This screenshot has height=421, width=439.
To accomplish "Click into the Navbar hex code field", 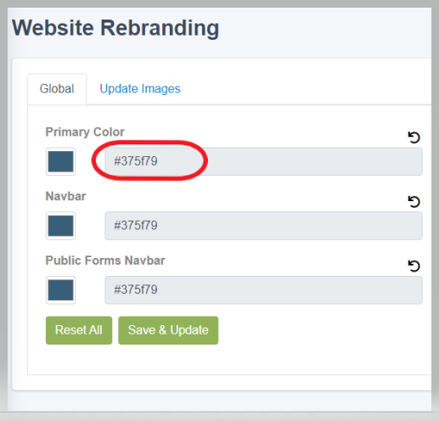I will 263,226.
